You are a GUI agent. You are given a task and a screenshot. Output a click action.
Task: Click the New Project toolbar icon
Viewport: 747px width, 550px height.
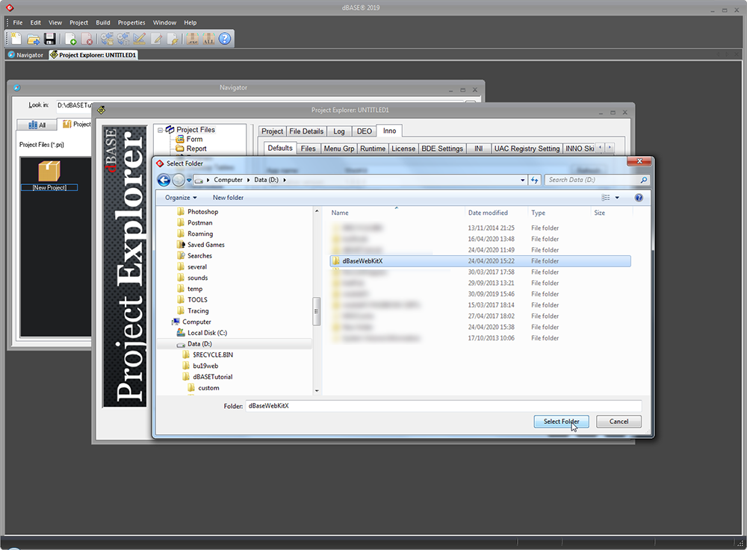(16, 39)
